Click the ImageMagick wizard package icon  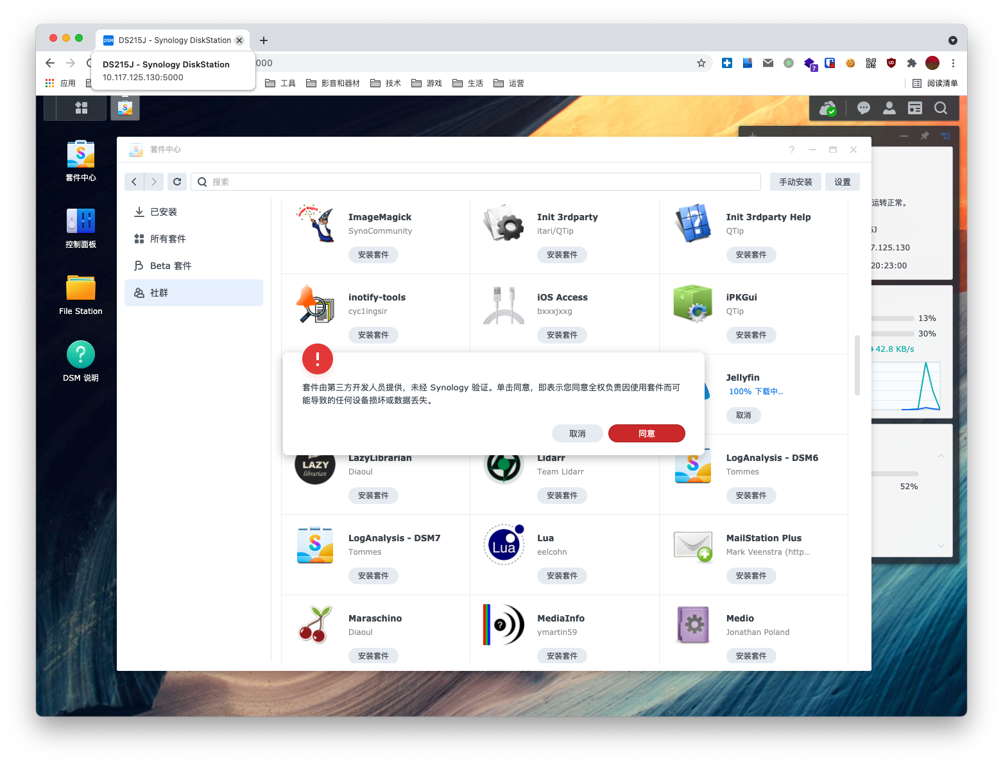coord(315,223)
